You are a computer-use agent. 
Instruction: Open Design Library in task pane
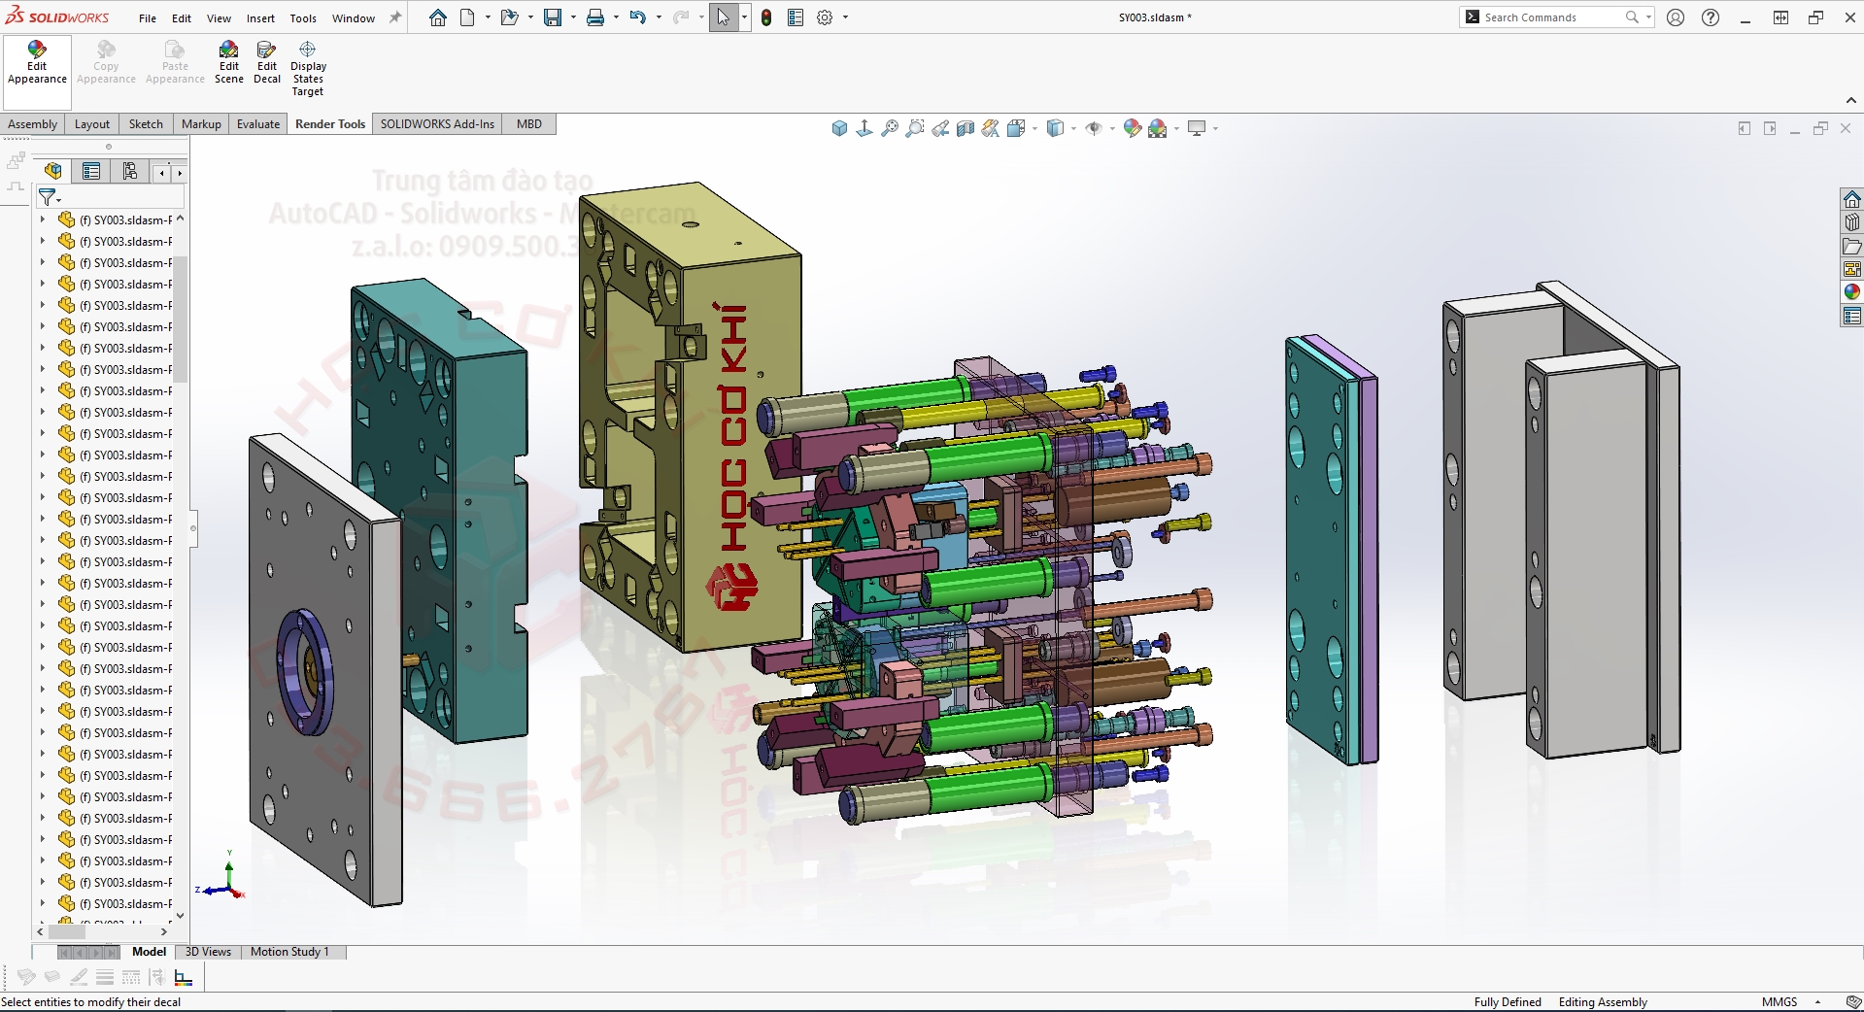tap(1851, 222)
